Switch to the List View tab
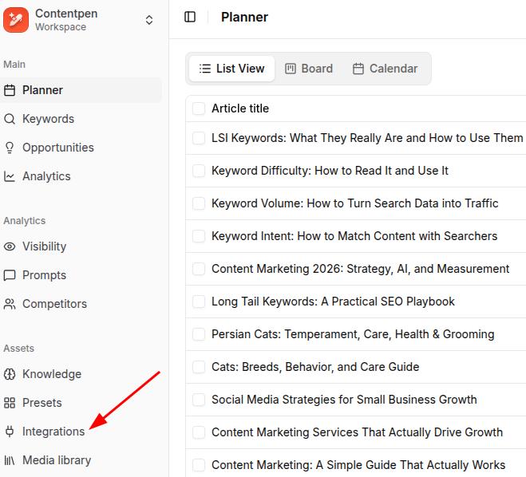 tap(231, 69)
